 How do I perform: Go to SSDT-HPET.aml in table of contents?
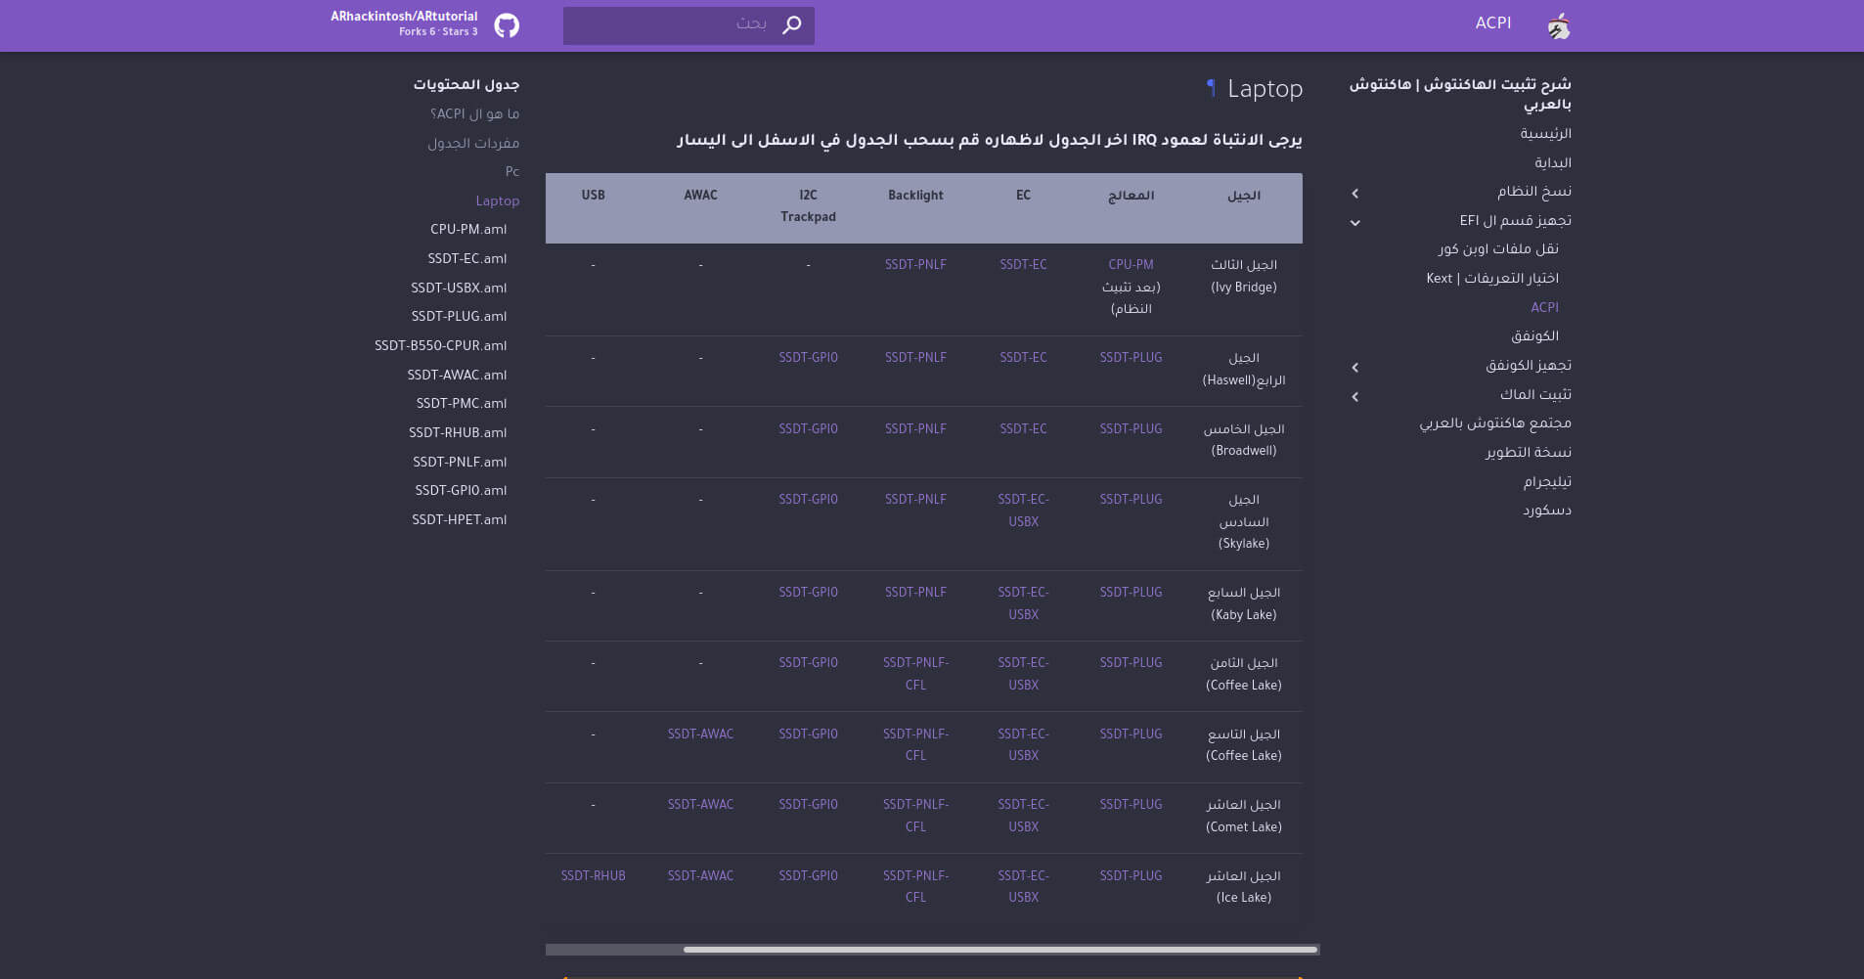(x=459, y=520)
